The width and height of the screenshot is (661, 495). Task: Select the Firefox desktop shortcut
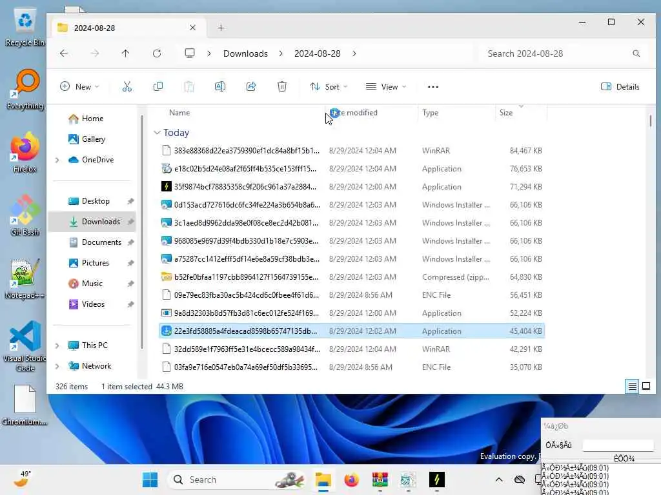click(x=25, y=153)
